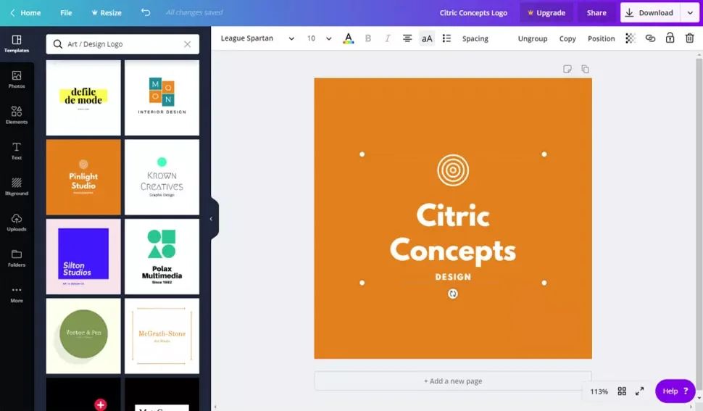Open the Background panel
The height and width of the screenshot is (411, 703).
[17, 187]
